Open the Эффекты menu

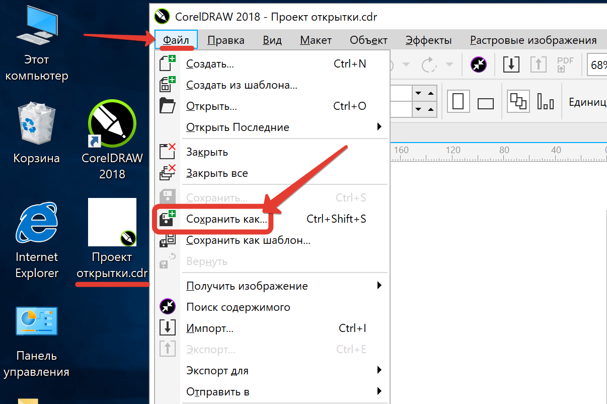tap(429, 40)
